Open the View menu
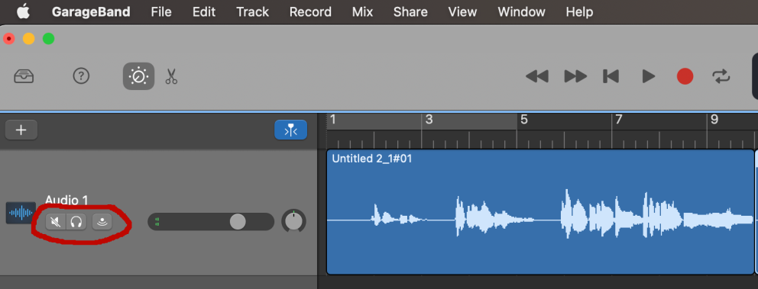 coord(462,11)
